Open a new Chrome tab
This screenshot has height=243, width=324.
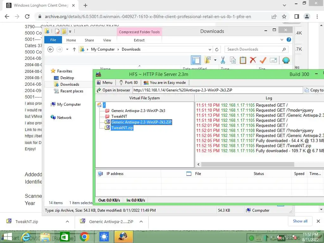tap(85, 6)
